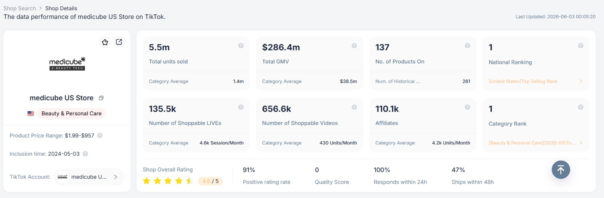Expand the Beauty & Personal Care rank link

581,143
